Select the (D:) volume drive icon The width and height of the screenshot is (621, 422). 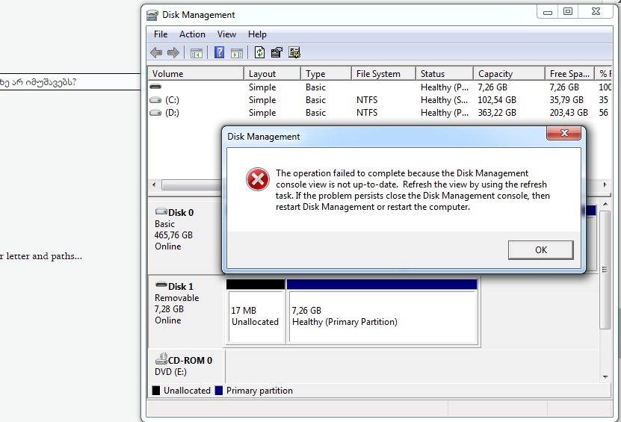[x=155, y=113]
